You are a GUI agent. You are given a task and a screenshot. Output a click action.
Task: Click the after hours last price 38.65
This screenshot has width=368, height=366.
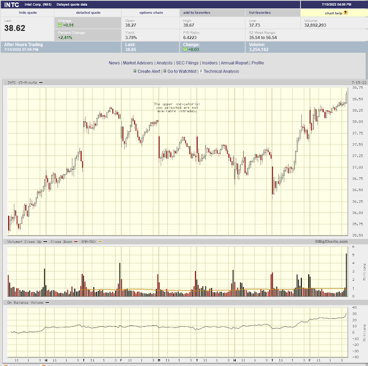point(131,49)
